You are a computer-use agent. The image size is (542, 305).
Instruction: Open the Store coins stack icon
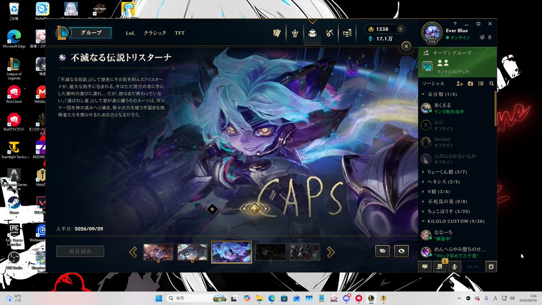coord(347,33)
